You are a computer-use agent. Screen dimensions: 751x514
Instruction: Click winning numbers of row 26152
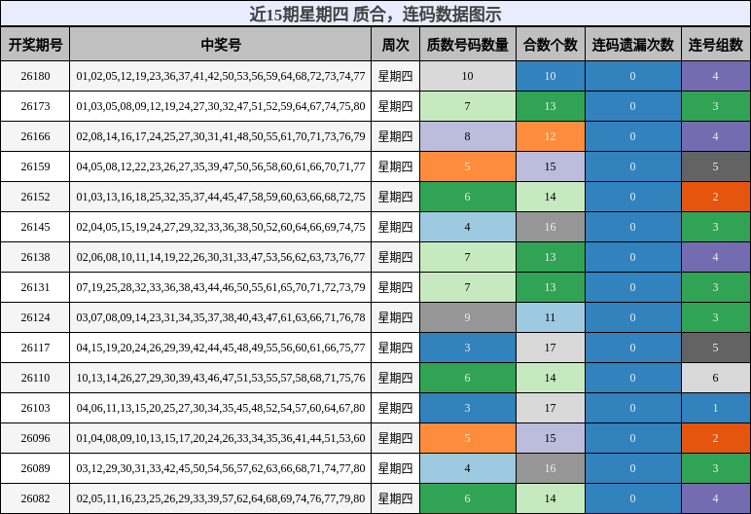[220, 197]
